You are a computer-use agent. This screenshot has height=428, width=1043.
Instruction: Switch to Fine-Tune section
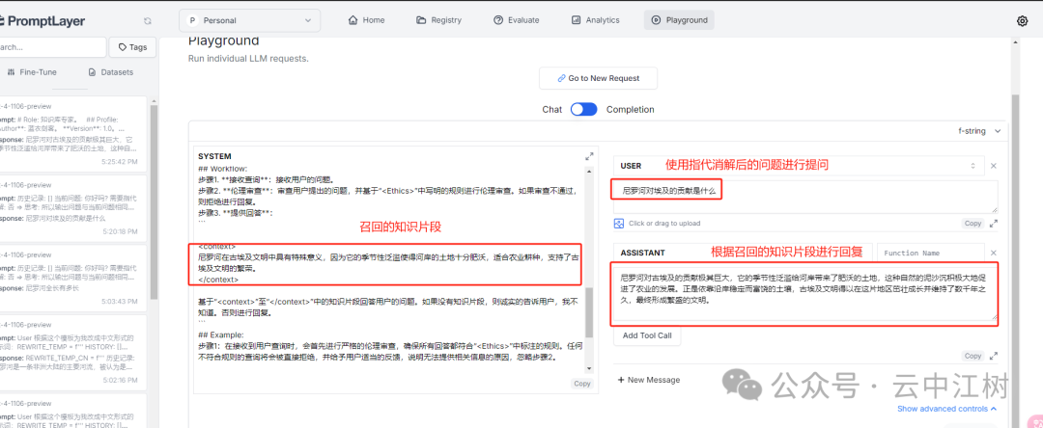point(32,72)
